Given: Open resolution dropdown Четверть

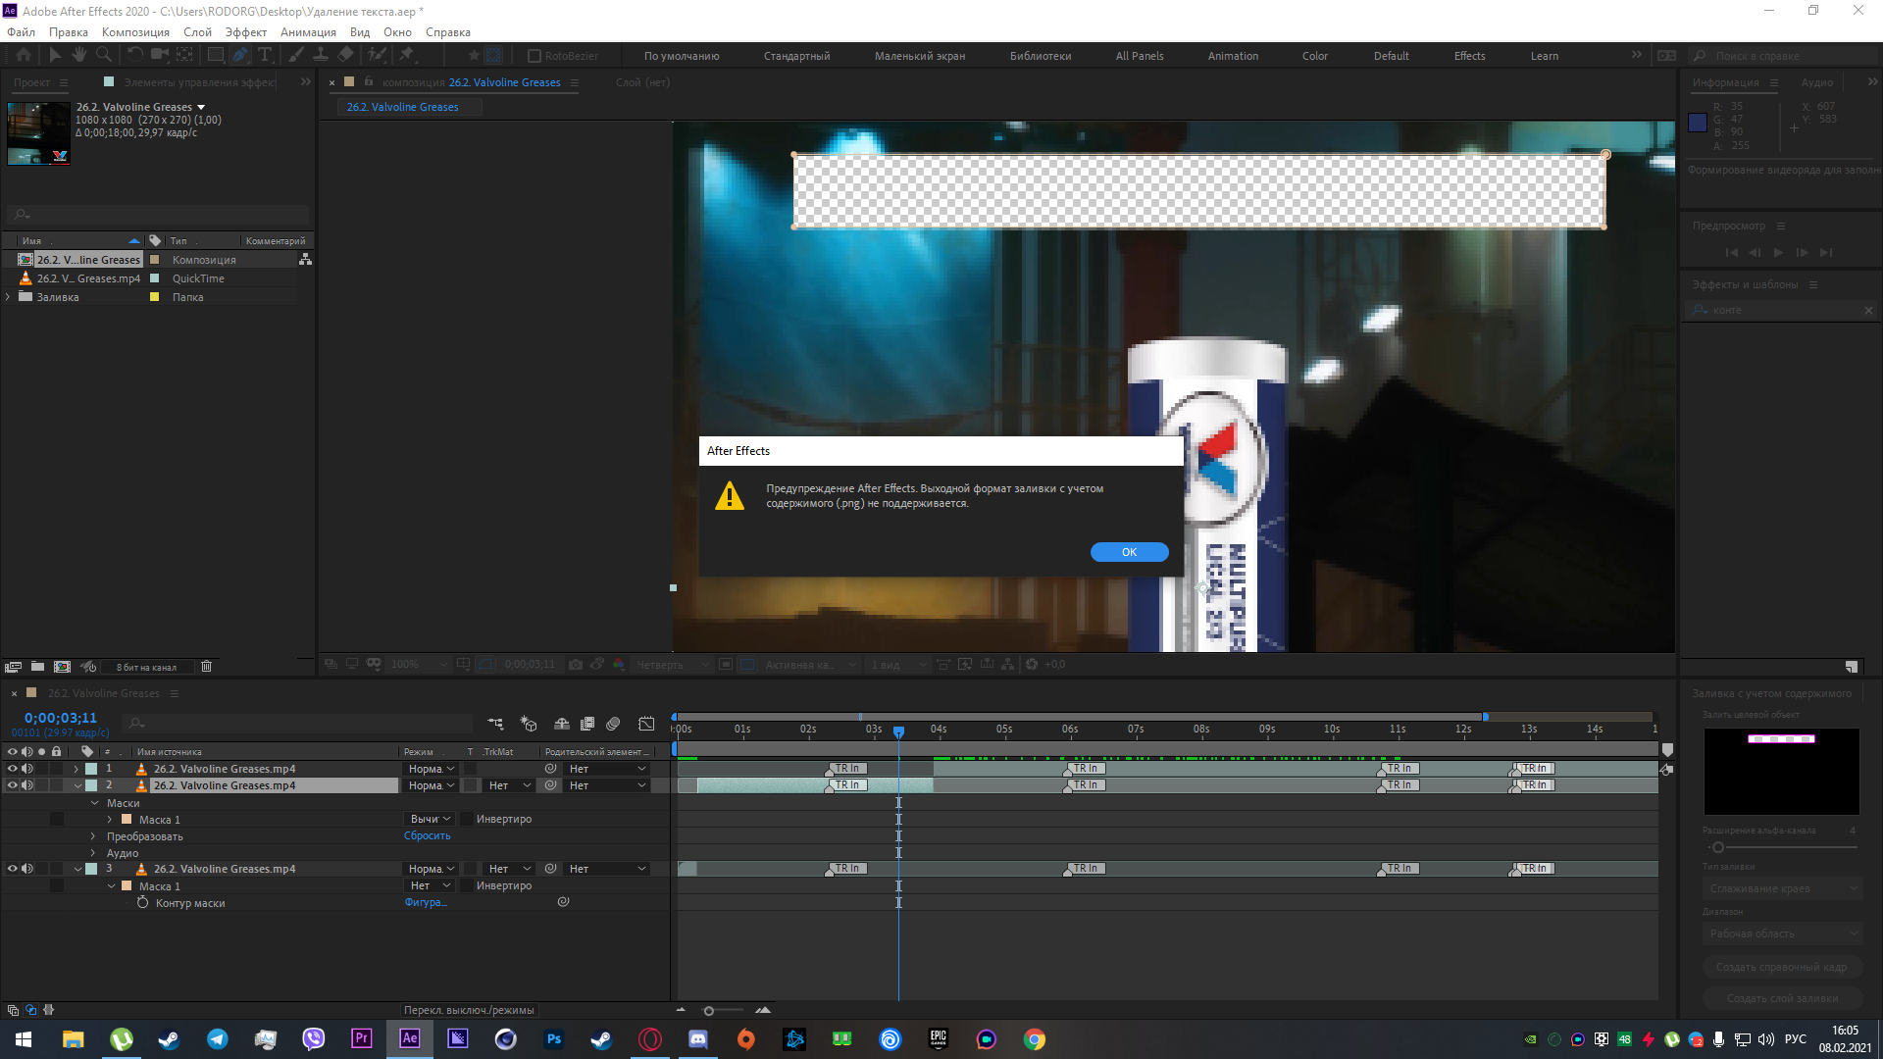Looking at the screenshot, I should point(671,665).
